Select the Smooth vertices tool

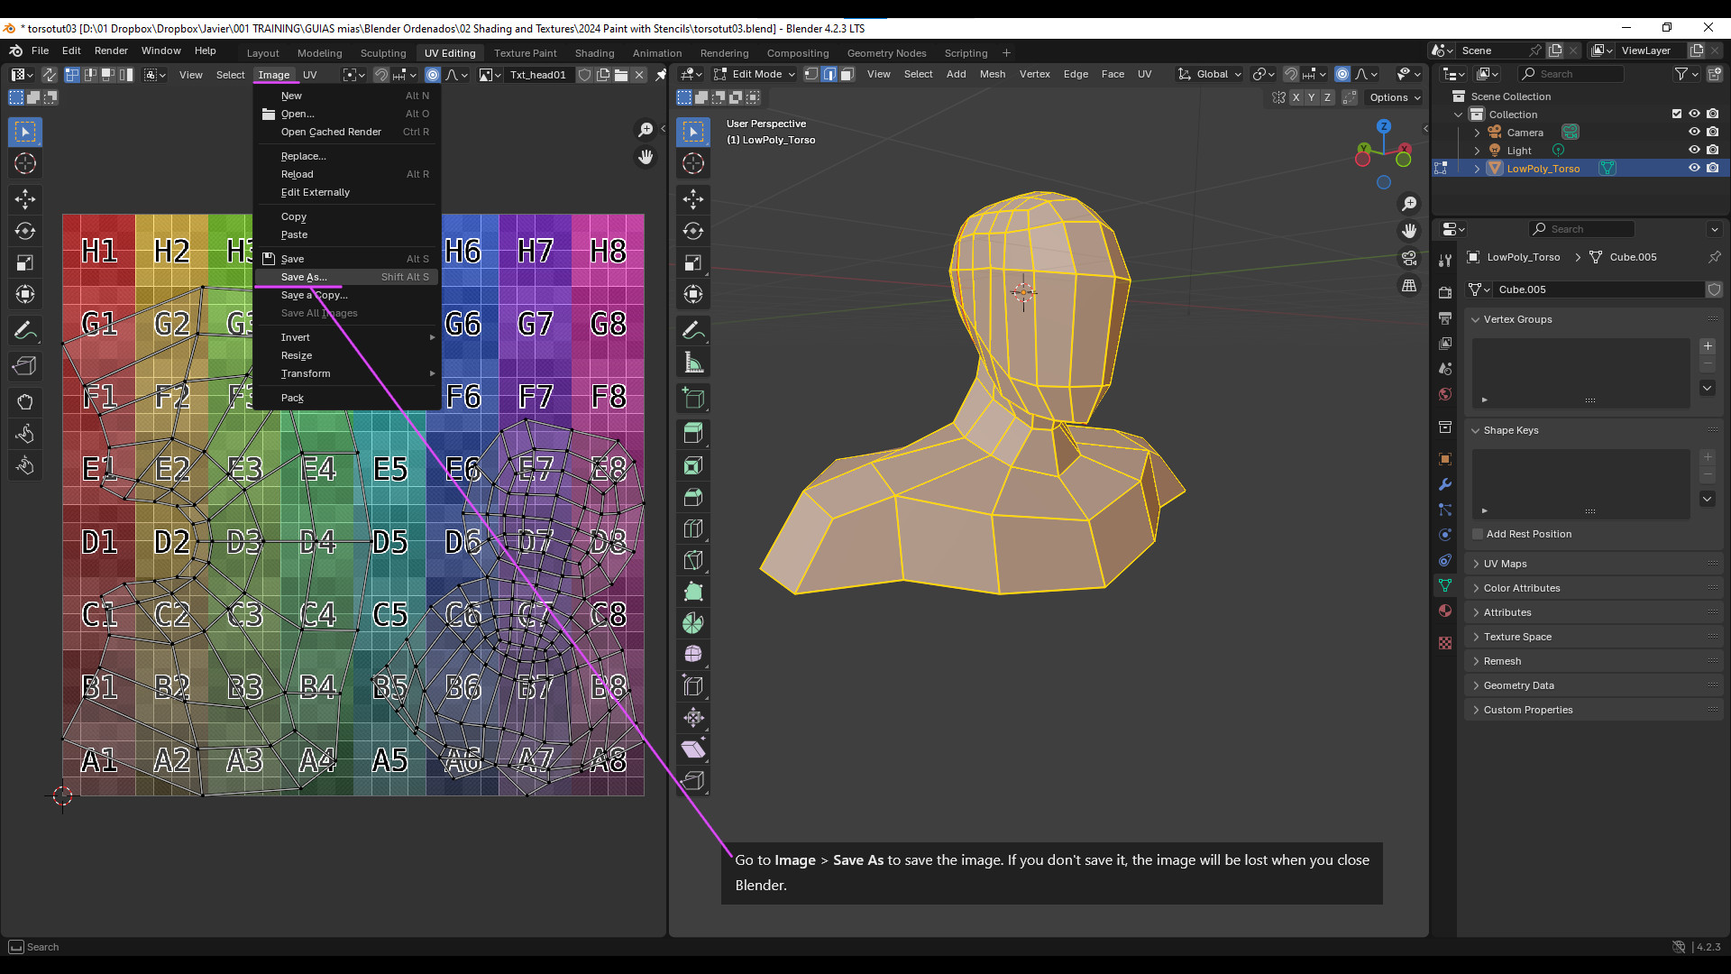tap(693, 655)
